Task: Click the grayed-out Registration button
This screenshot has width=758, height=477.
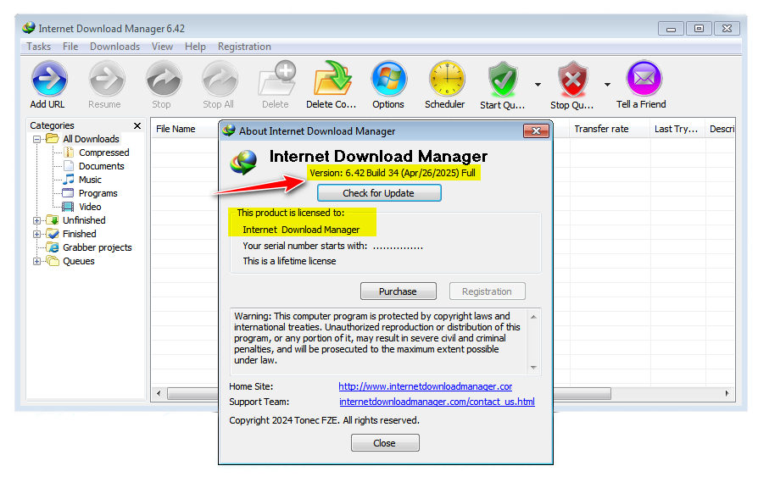Action: [x=487, y=291]
